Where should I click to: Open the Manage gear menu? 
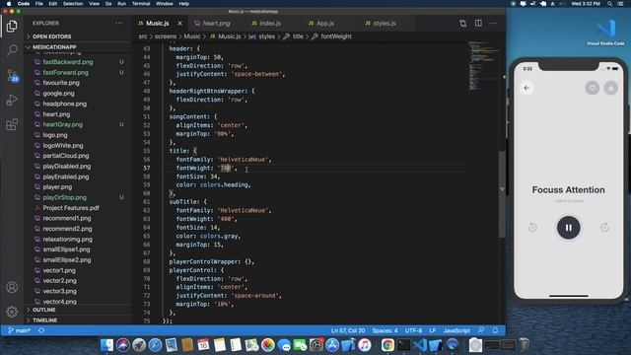(12, 312)
